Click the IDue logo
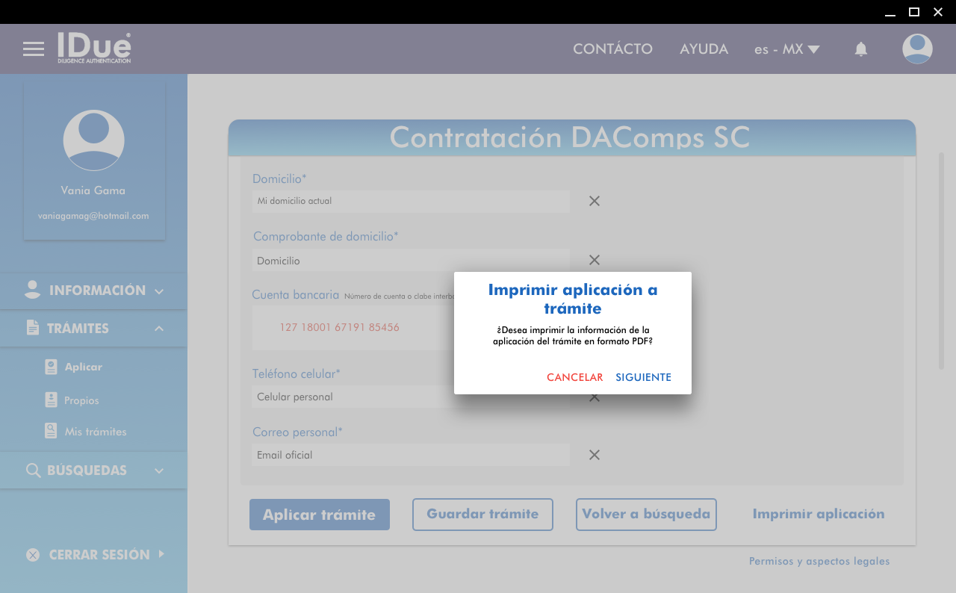This screenshot has width=956, height=593. point(94,48)
